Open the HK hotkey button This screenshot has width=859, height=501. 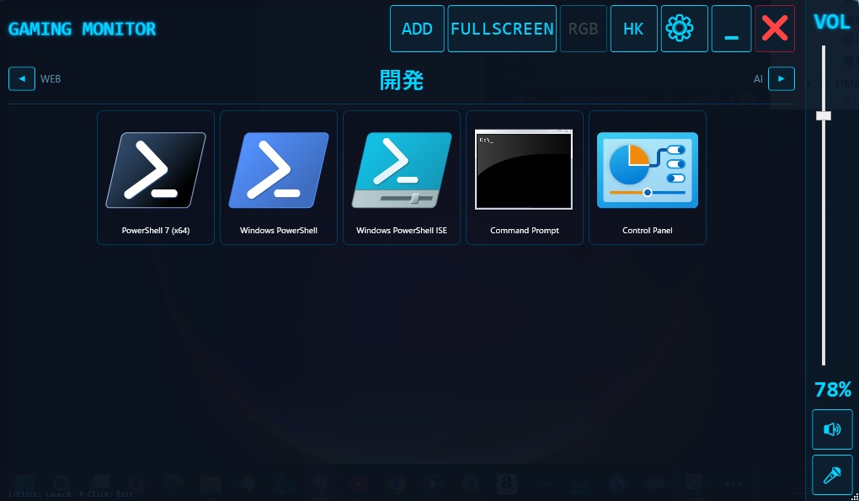pos(634,29)
